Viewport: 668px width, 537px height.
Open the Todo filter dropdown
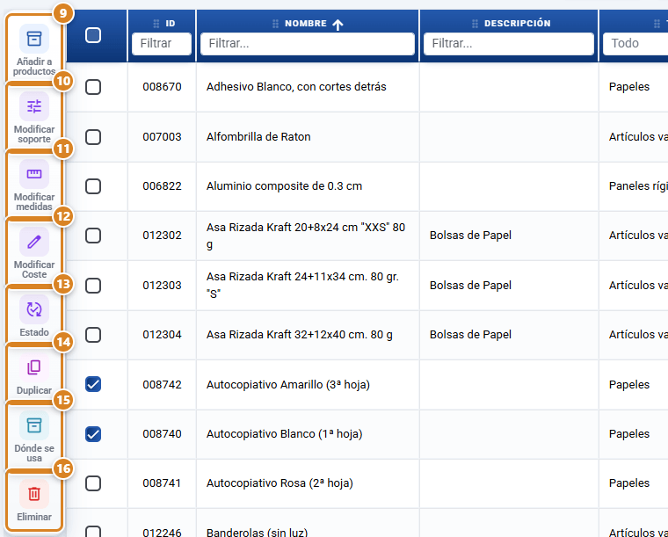635,43
